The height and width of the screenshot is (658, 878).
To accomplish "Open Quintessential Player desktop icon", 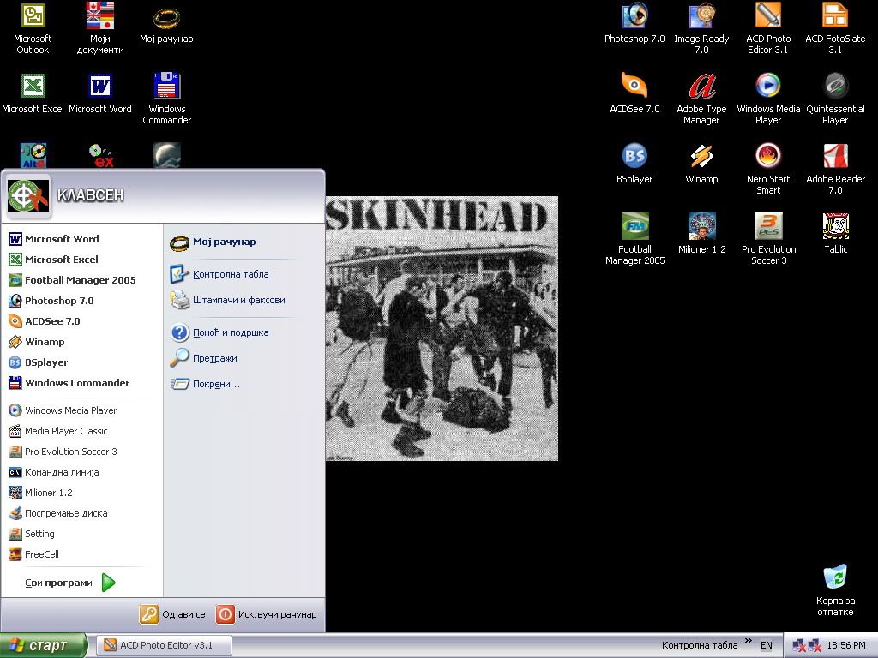I will [835, 99].
